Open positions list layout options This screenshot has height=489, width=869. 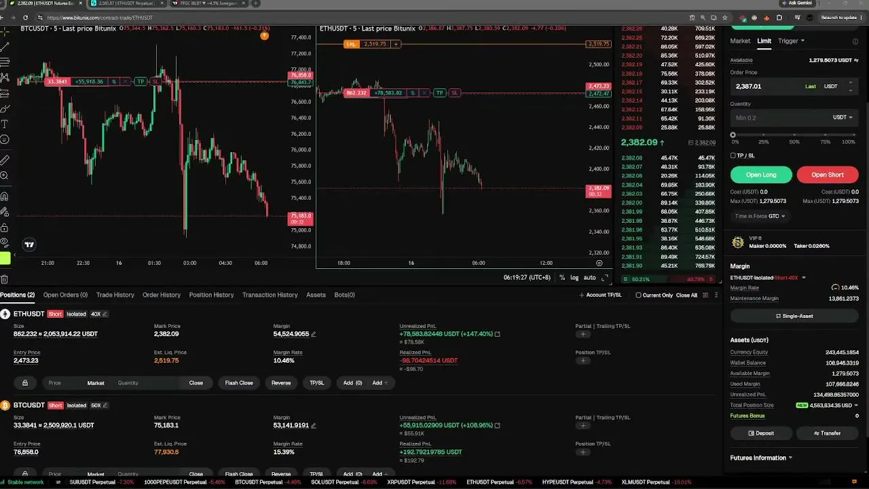(x=705, y=295)
